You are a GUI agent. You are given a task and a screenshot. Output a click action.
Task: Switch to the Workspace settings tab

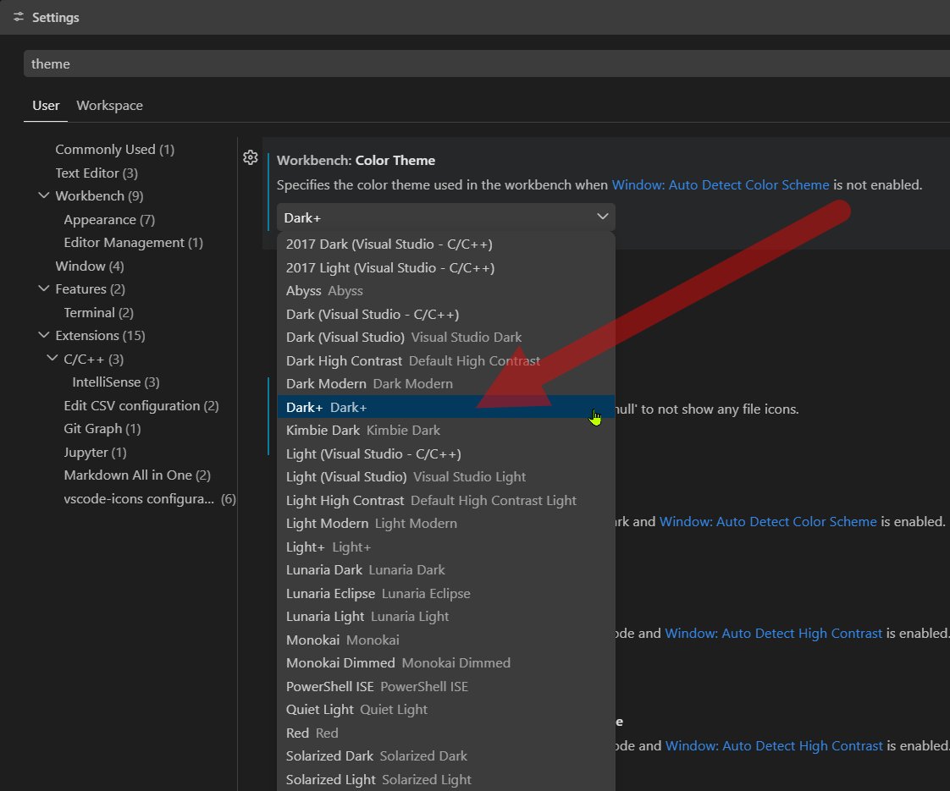[x=110, y=105]
